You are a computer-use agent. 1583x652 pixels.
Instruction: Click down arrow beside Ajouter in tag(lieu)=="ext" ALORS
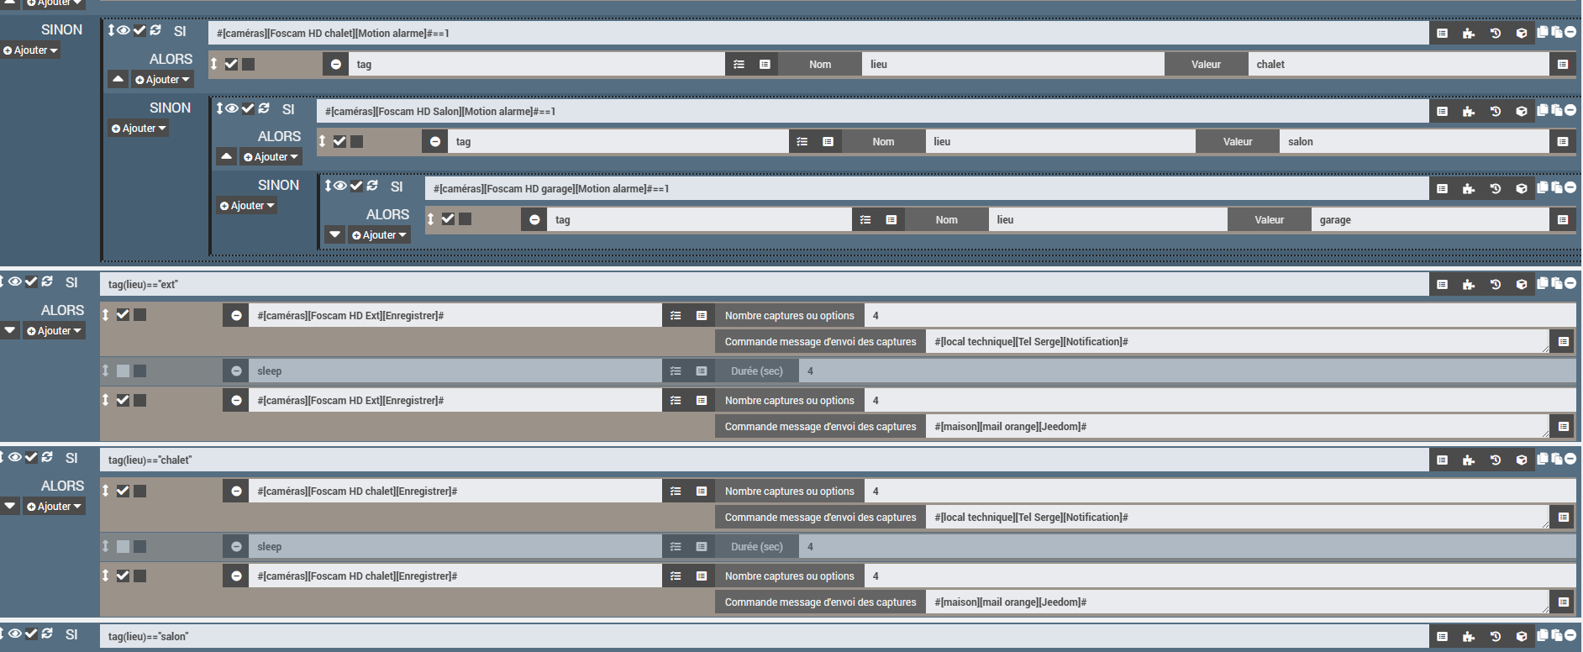10,331
